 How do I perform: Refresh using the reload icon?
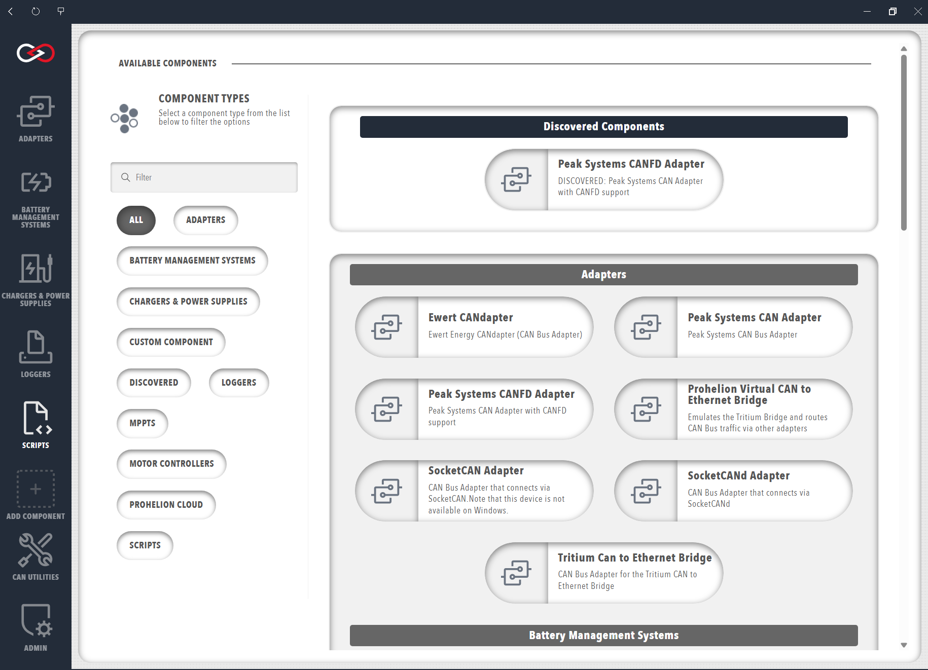35,11
